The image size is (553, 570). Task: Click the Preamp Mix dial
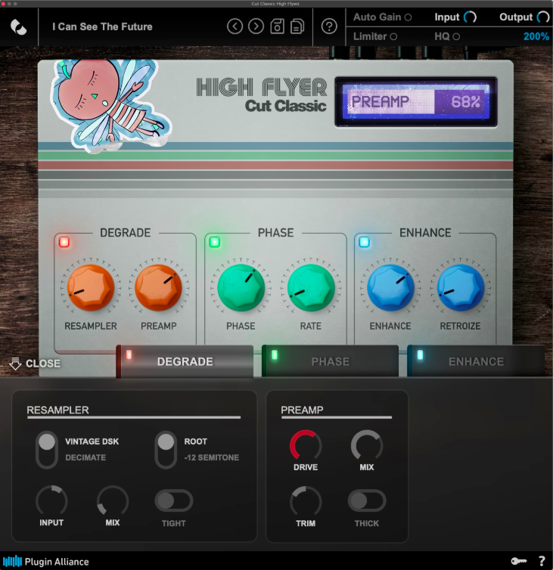click(367, 446)
